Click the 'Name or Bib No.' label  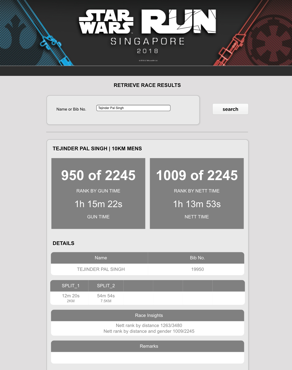(71, 109)
